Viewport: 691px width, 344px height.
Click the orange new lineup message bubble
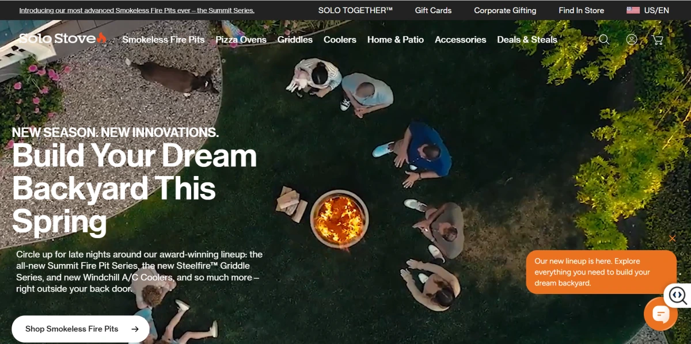601,272
